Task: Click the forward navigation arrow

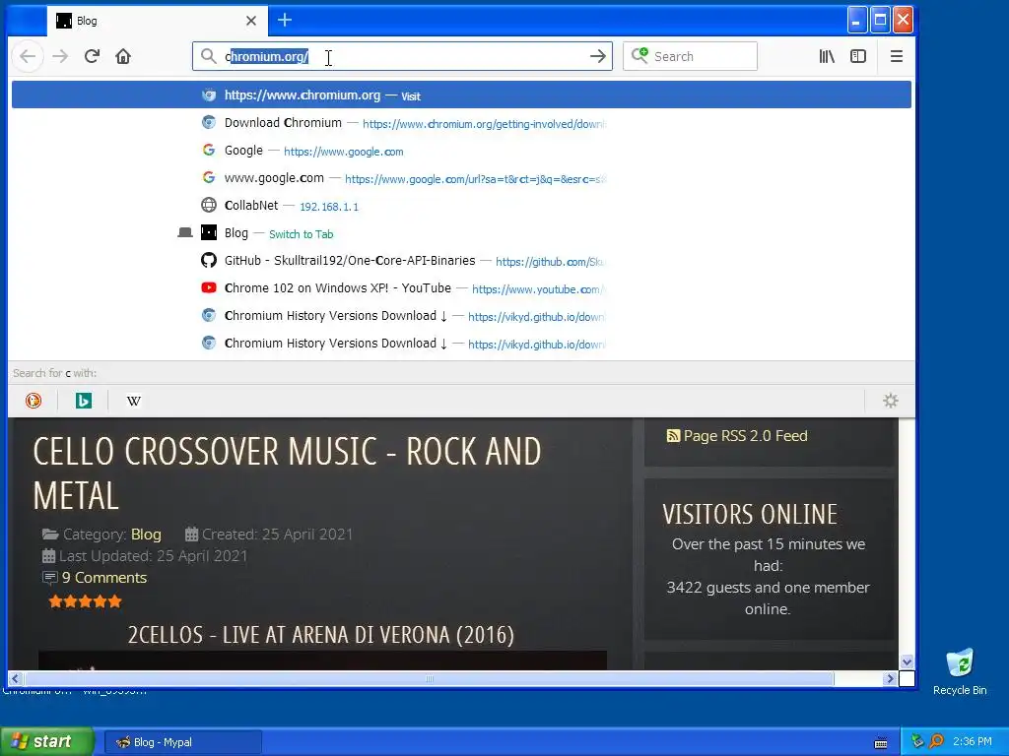Action: (60, 56)
